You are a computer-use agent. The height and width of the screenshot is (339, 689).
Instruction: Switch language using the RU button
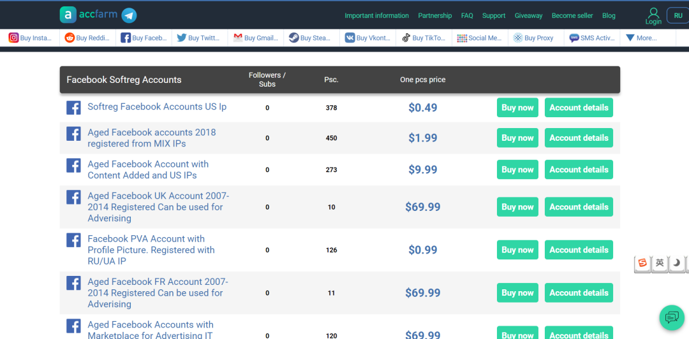[678, 15]
